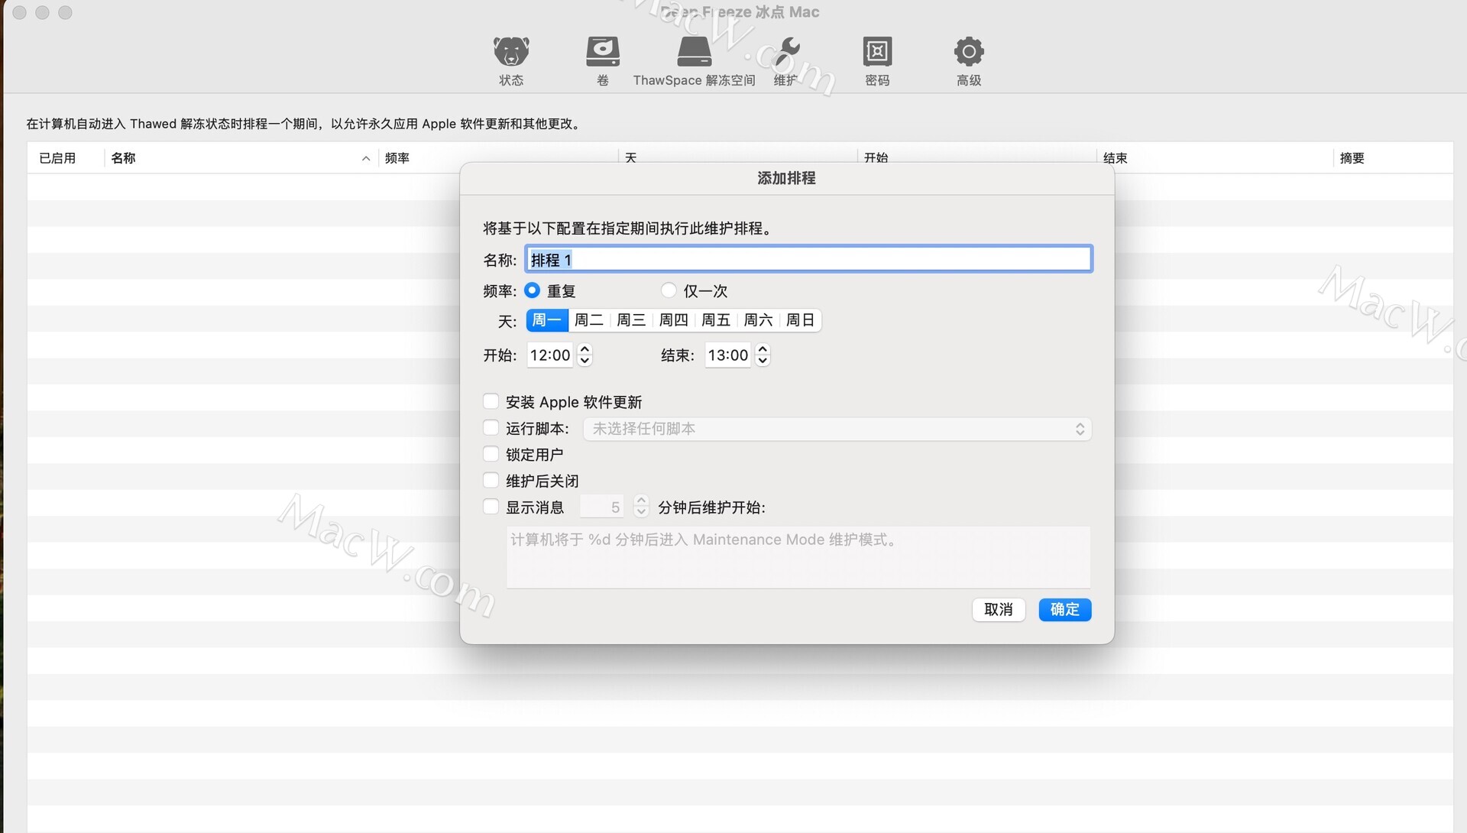Enable the 显示消息 checkbox
Viewport: 1467px width, 833px height.
pyautogui.click(x=491, y=507)
